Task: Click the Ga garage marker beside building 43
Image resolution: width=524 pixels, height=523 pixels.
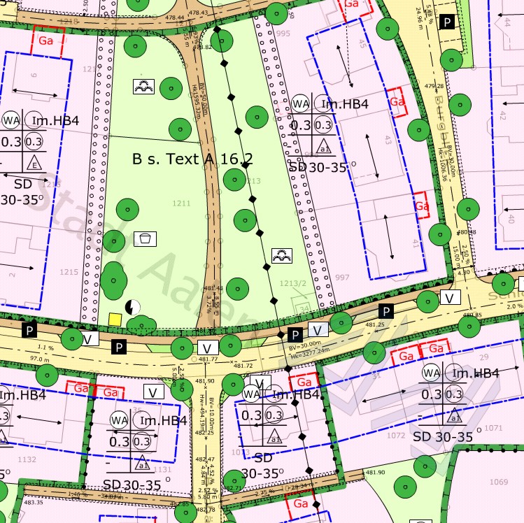Action: 397,101
